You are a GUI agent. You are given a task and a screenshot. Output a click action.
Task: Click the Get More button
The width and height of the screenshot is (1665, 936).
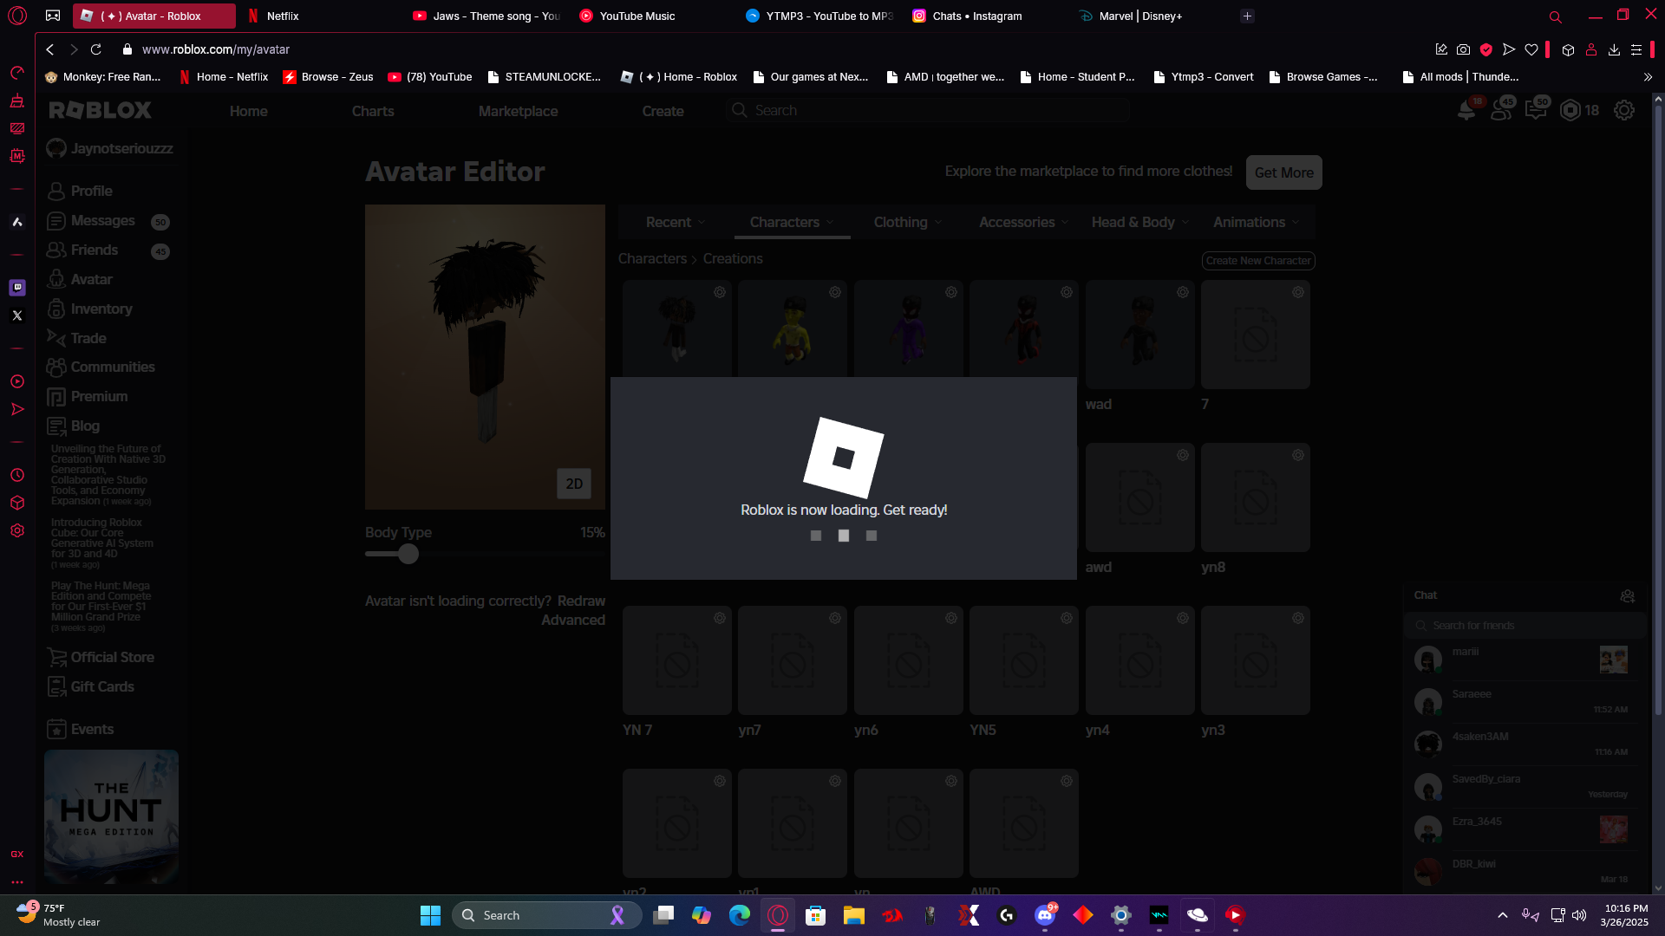tap(1283, 172)
